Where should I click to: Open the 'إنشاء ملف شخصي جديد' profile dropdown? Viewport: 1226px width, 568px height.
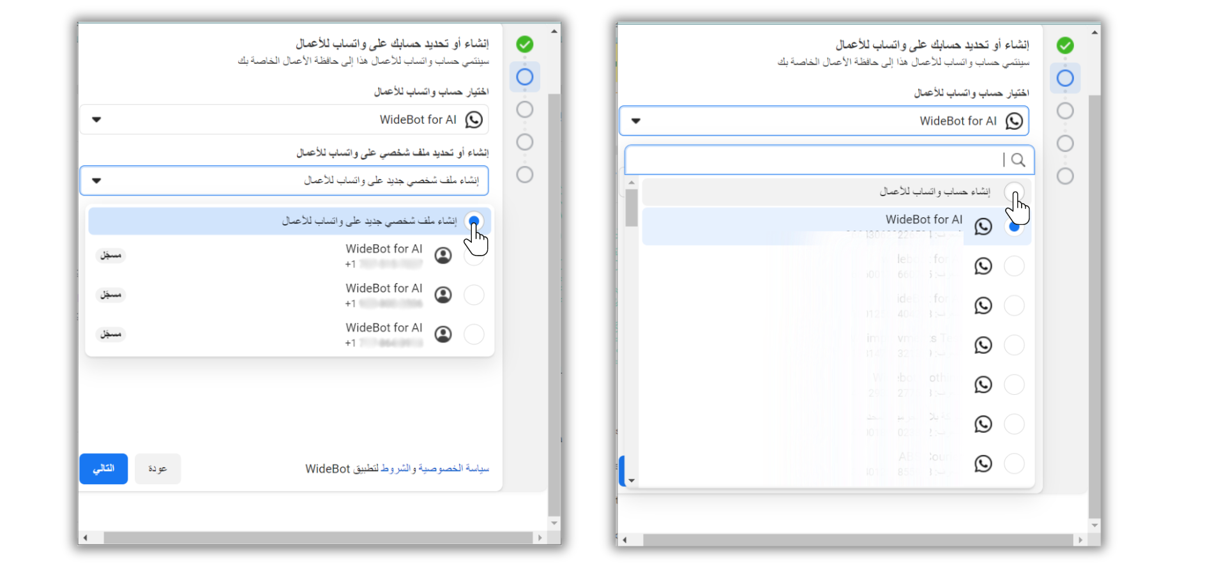coord(284,181)
